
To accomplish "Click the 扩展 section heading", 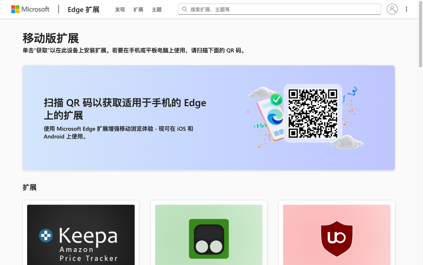I will [30, 187].
